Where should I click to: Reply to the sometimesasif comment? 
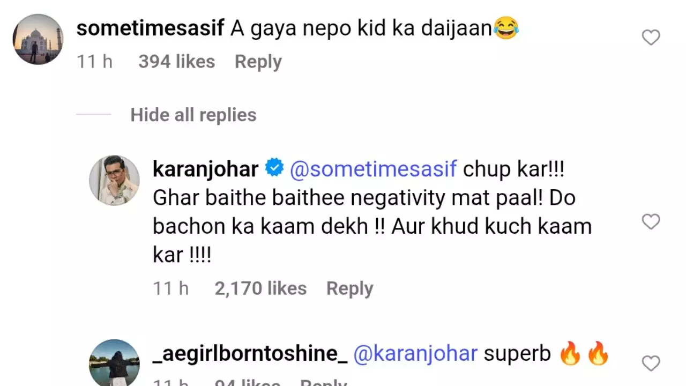click(x=258, y=62)
